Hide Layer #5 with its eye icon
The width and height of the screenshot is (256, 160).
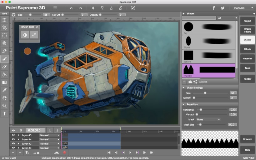[x=13, y=135]
